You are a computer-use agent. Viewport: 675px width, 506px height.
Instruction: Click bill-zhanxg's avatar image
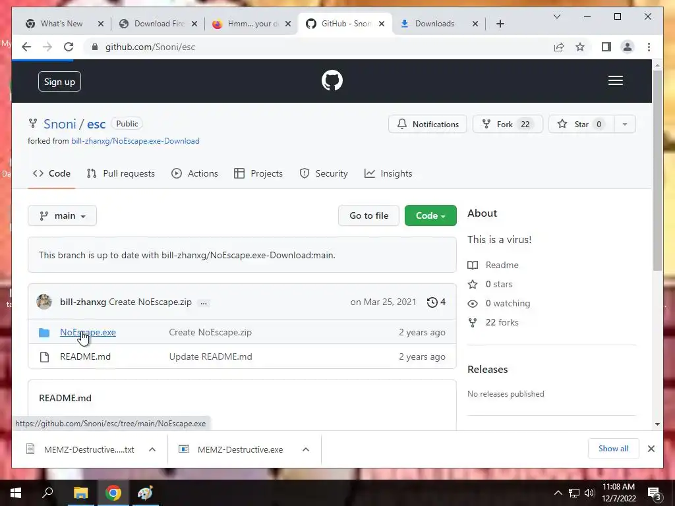click(44, 302)
